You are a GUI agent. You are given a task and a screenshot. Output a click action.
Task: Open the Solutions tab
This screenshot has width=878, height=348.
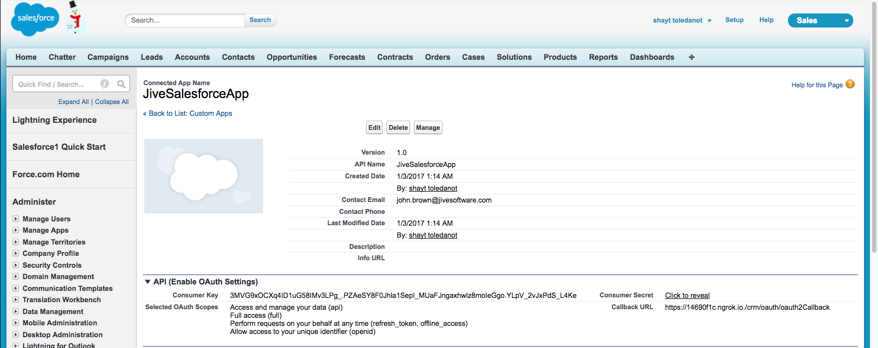[514, 57]
